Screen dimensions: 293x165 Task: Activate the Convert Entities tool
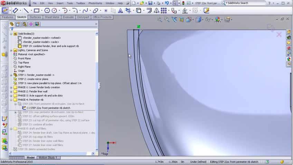click(139, 11)
